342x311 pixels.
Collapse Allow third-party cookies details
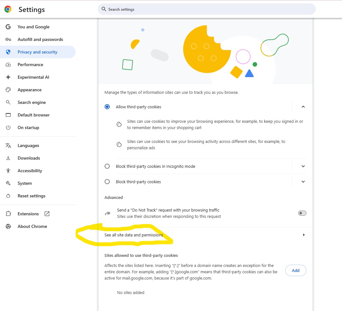coord(303,107)
